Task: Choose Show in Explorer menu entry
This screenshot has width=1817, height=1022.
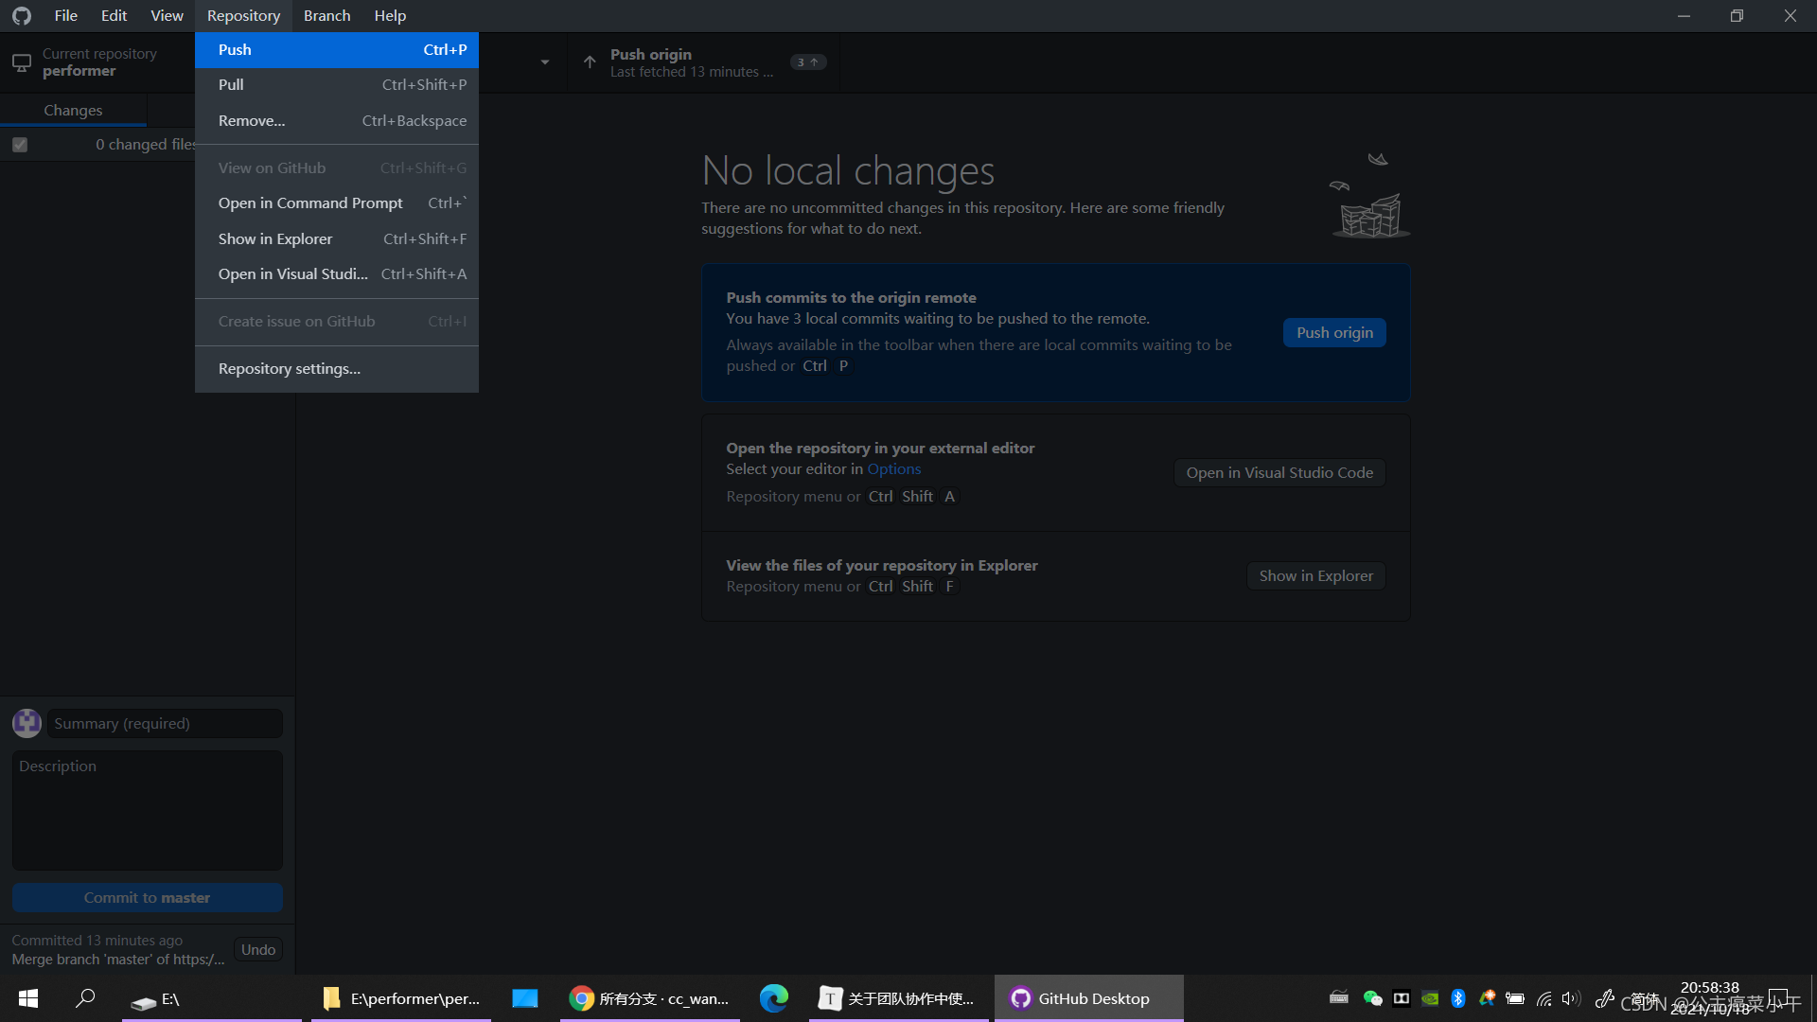Action: click(x=337, y=239)
